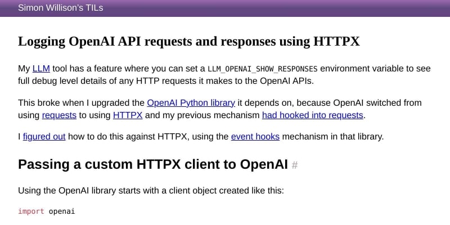Viewport: 450px width, 225px height.
Task: Follow the LLM tool link
Action: pos(41,69)
